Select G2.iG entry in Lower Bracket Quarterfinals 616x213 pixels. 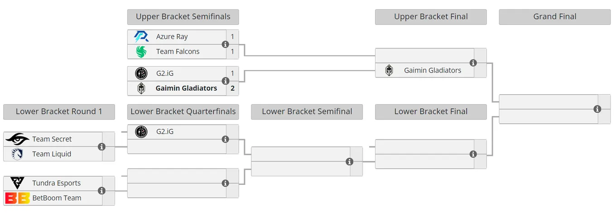click(x=165, y=132)
